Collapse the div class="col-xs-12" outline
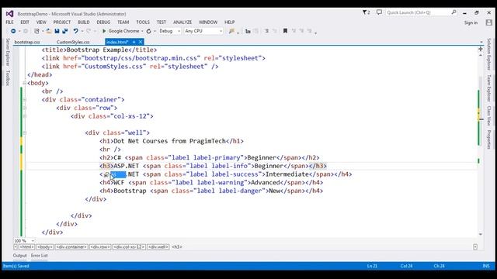Image resolution: width=497 pixels, height=279 pixels. [x=24, y=116]
